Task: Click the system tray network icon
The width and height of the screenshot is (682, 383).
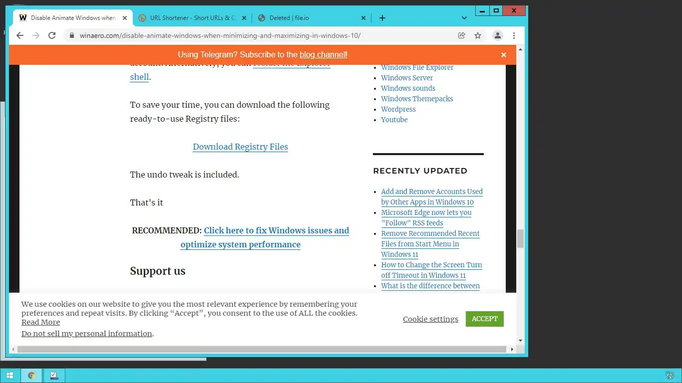Action: [x=670, y=376]
